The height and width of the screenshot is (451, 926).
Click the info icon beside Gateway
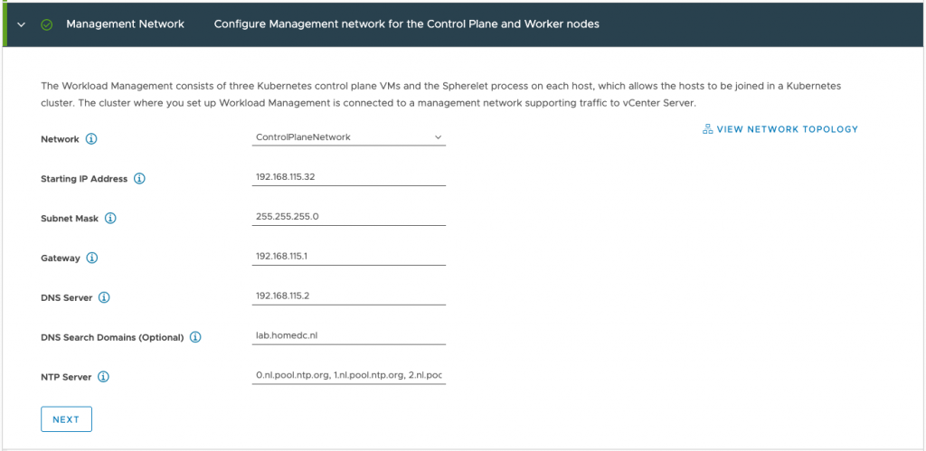(92, 258)
